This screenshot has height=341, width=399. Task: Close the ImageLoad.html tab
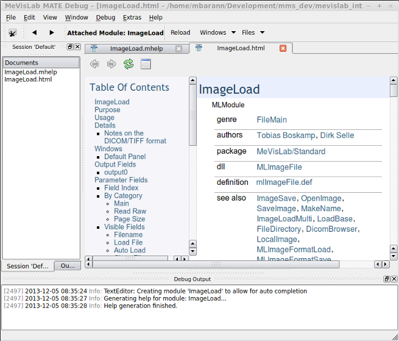[283, 49]
